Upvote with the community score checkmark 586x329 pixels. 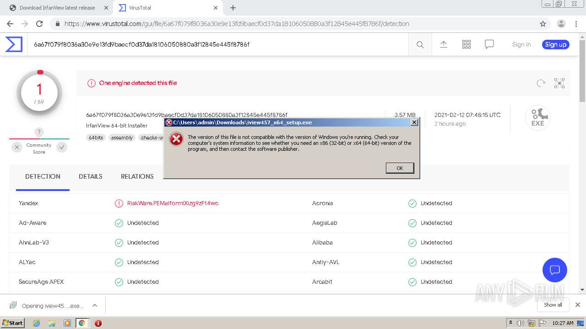point(62,147)
